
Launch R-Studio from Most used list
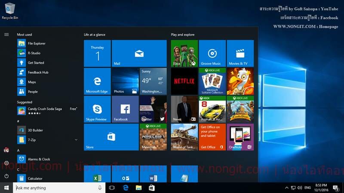pyautogui.click(x=47, y=53)
